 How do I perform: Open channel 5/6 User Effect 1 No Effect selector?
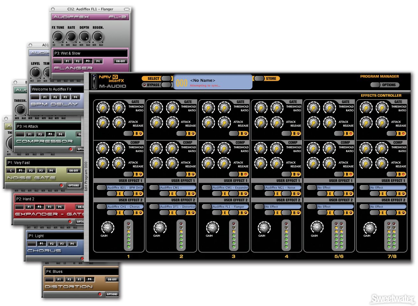(x=335, y=188)
